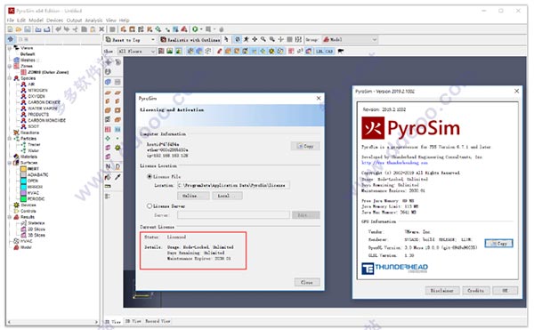Image resolution: width=534 pixels, height=330 pixels.
Task: Click Close button in Licensing dialog
Action: (x=306, y=282)
